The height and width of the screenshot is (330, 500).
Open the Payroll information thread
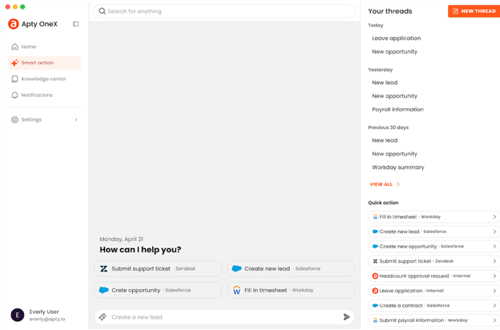coord(397,110)
